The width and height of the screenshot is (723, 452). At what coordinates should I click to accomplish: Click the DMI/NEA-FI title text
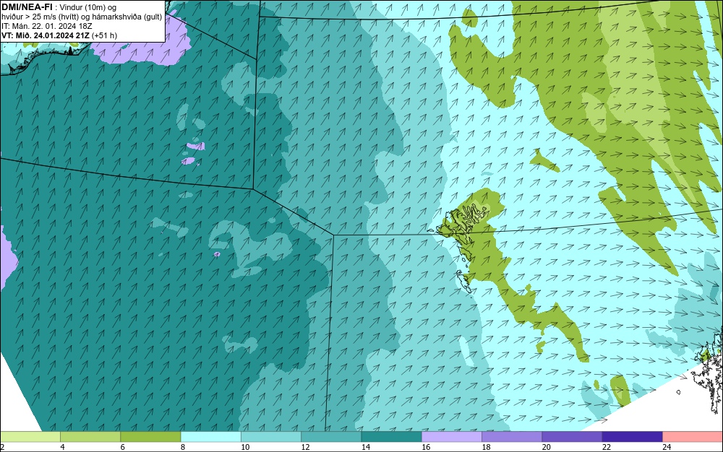click(x=27, y=7)
